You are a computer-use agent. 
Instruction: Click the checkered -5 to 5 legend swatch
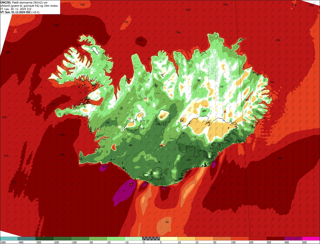click(151, 239)
